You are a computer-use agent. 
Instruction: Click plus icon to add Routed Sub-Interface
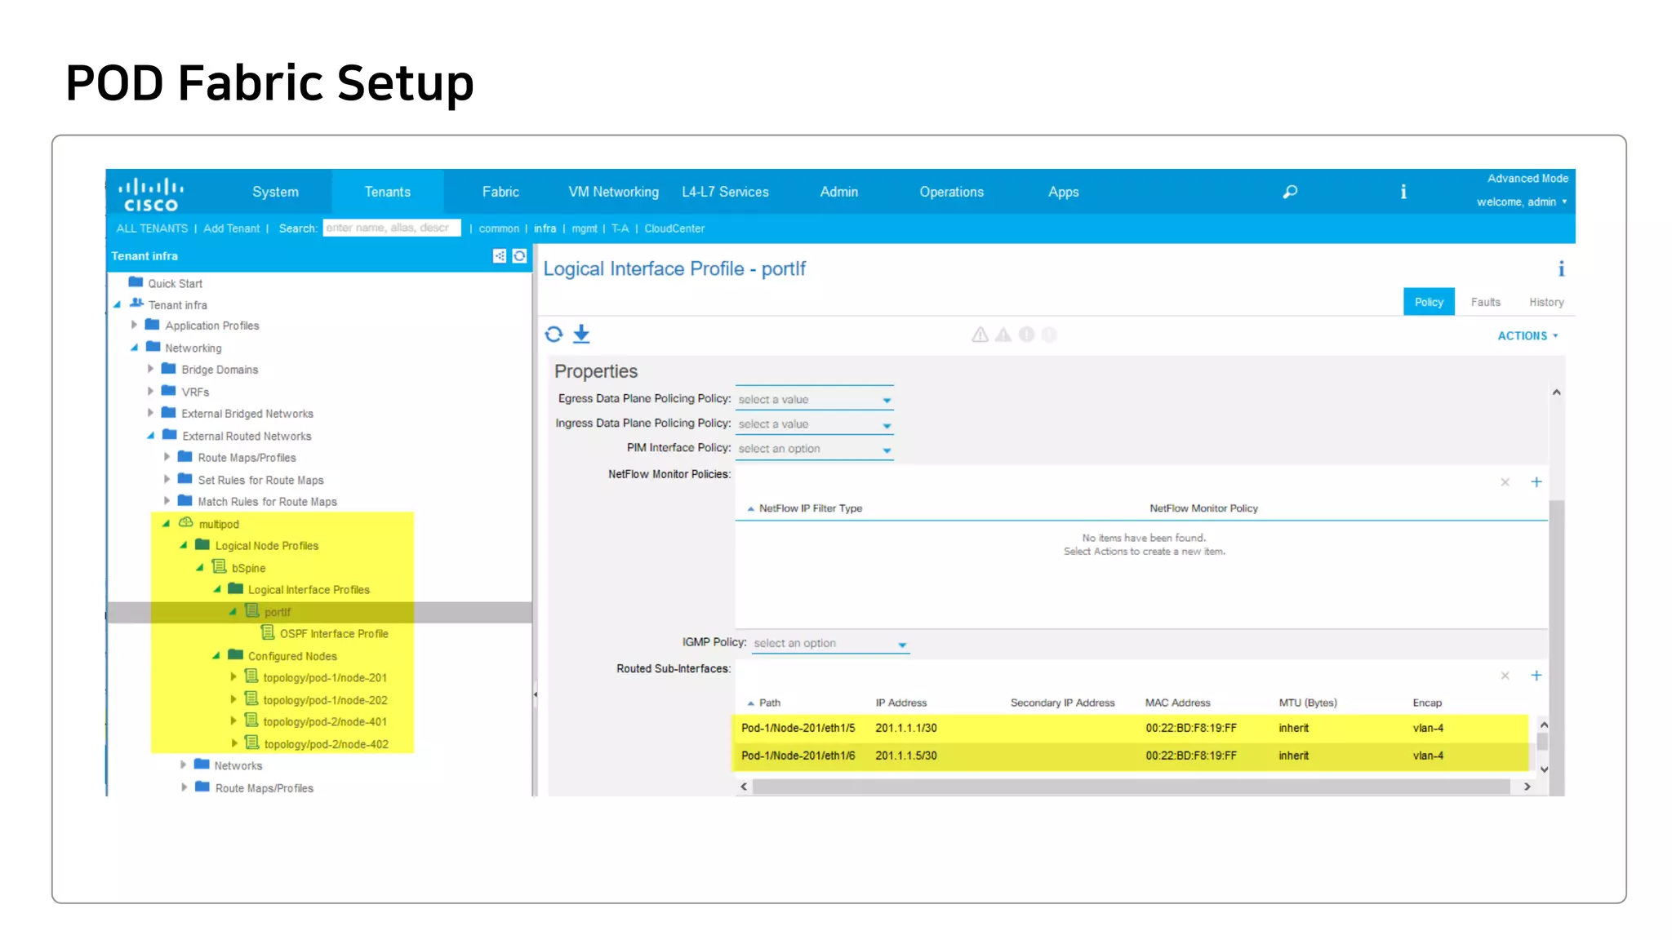click(x=1536, y=676)
